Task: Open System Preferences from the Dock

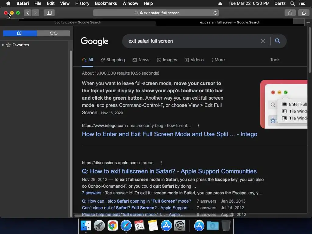Action: coord(180,226)
